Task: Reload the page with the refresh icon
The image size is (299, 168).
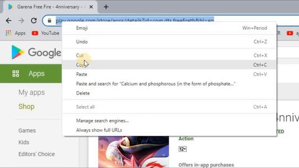Action: [x=34, y=21]
